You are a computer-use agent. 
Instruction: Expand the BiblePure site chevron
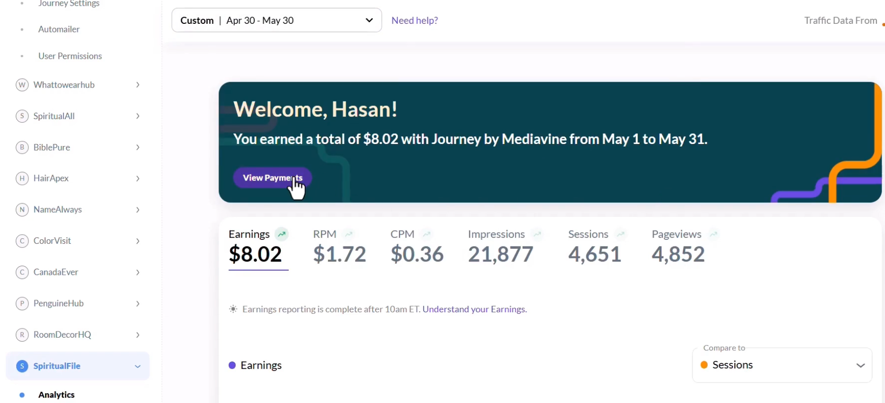pos(137,148)
